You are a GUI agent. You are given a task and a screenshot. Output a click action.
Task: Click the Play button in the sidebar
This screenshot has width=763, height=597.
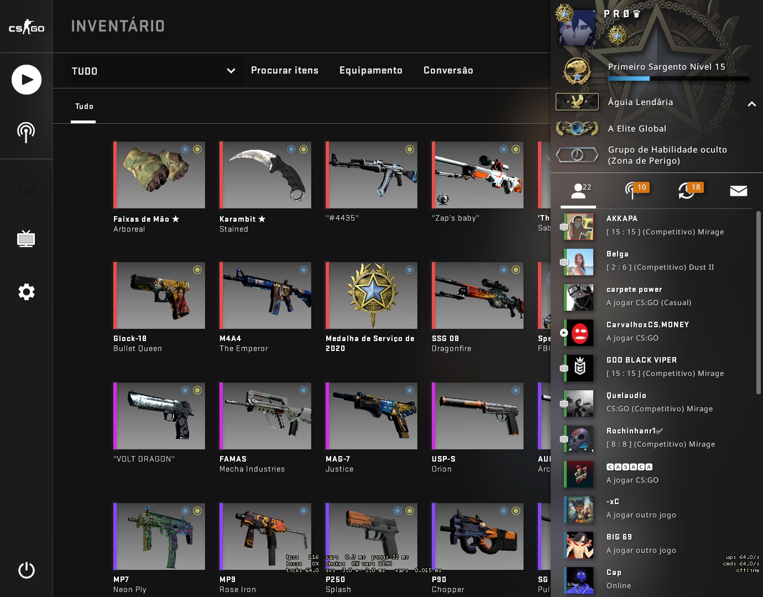[27, 80]
